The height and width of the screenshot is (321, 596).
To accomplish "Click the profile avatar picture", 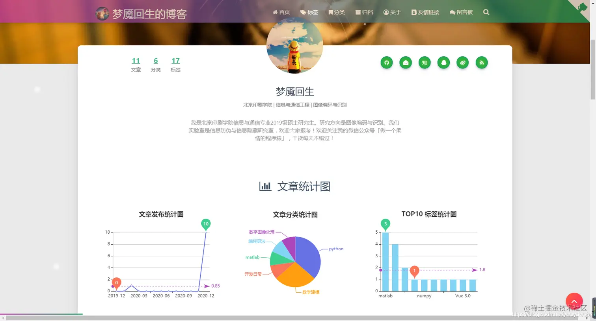I will point(295,45).
